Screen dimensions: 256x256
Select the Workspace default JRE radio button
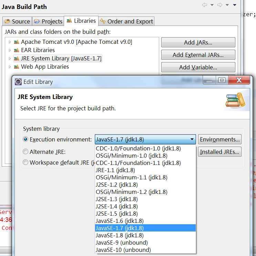[x=25, y=163]
